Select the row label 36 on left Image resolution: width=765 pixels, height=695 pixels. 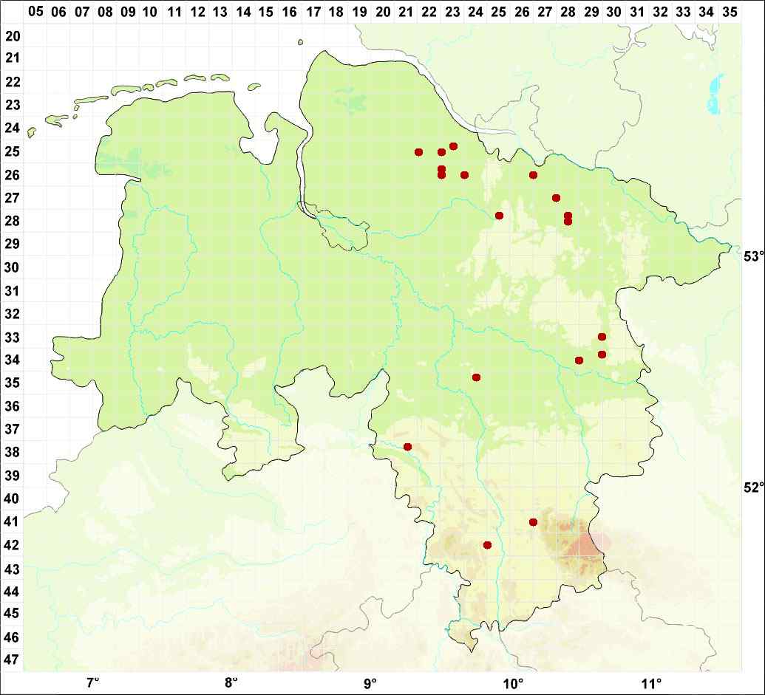click(x=13, y=406)
